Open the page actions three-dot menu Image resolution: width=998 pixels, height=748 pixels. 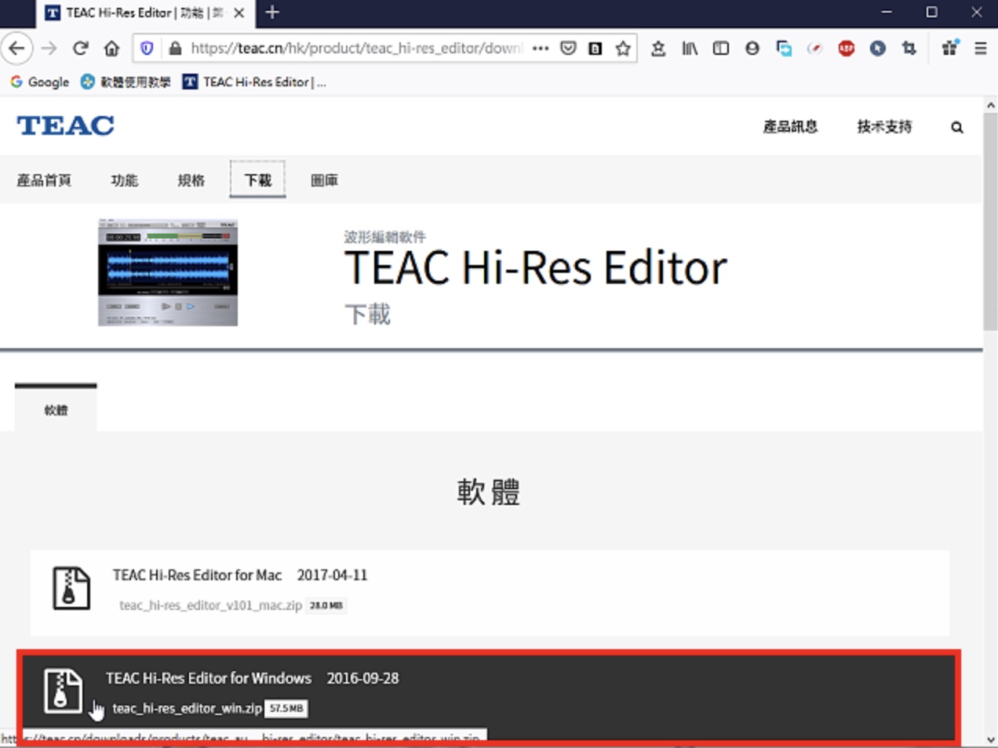(x=540, y=49)
